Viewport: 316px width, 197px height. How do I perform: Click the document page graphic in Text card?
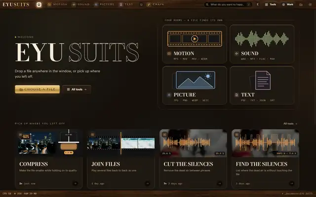263,80
